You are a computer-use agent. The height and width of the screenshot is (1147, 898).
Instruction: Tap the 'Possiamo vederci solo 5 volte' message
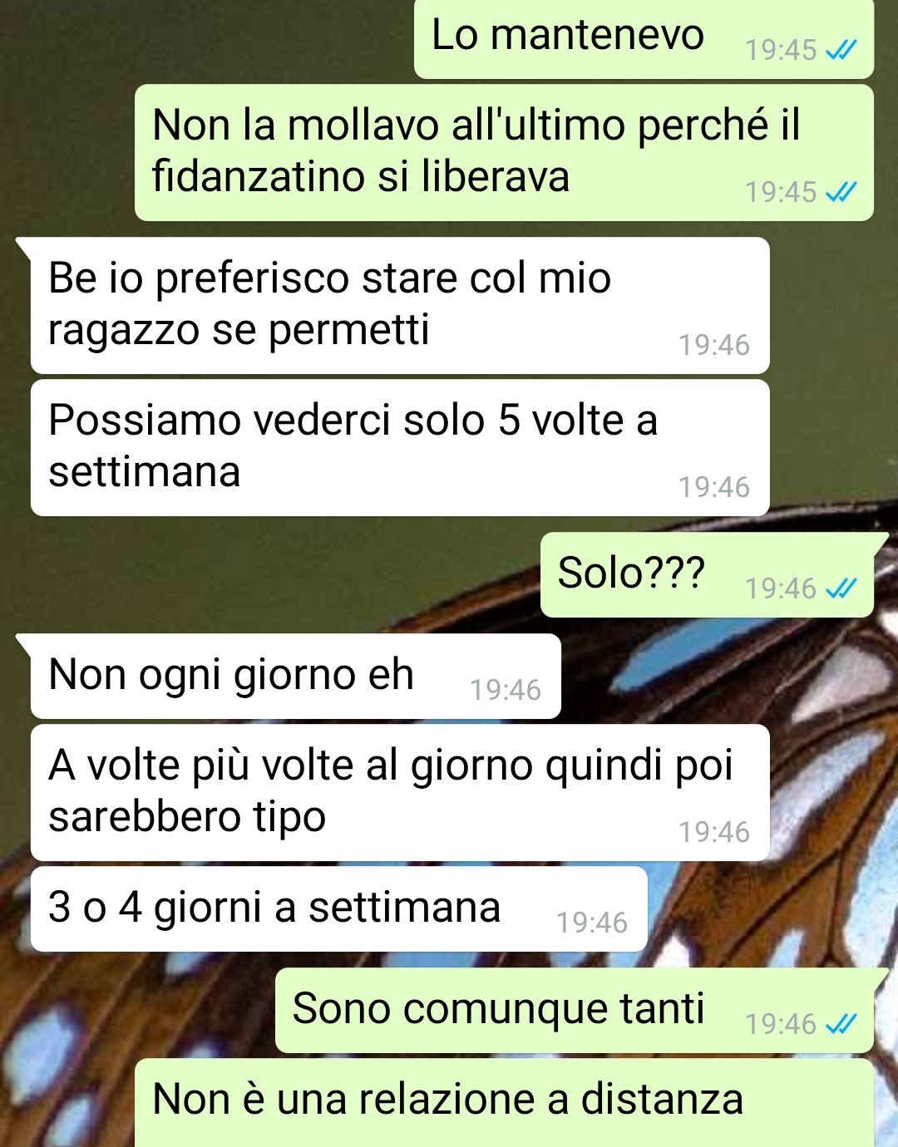coord(399,447)
